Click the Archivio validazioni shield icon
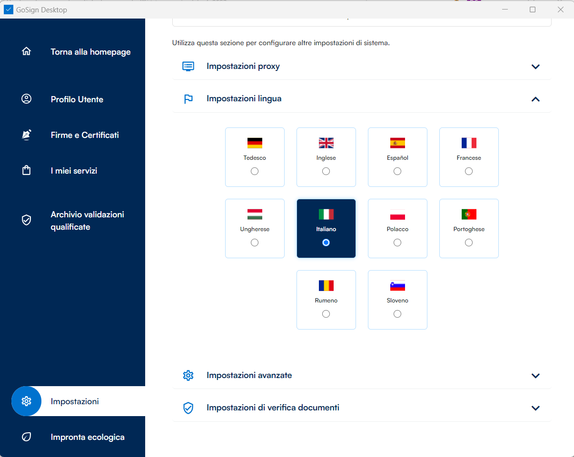574x457 pixels. 27,220
